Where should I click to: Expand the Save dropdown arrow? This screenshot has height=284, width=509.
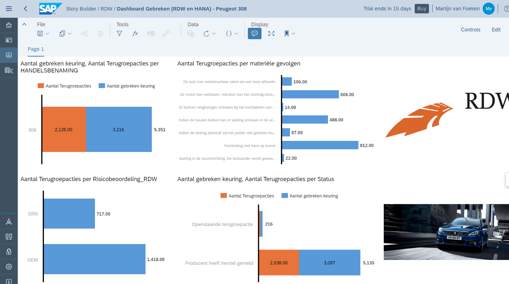47,34
